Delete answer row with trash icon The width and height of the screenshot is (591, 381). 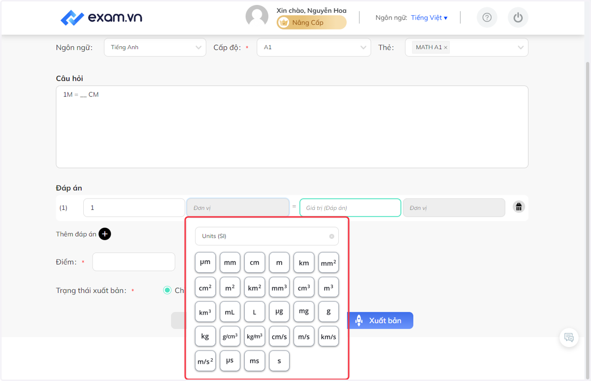click(x=519, y=207)
